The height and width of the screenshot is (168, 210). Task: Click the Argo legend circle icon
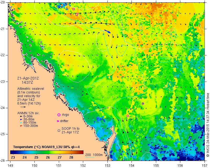point(59,115)
